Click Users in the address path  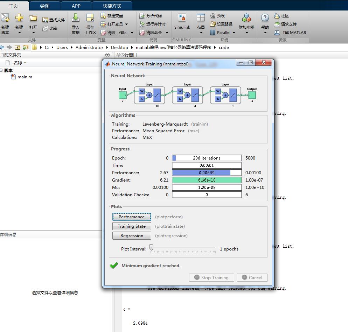coord(62,48)
